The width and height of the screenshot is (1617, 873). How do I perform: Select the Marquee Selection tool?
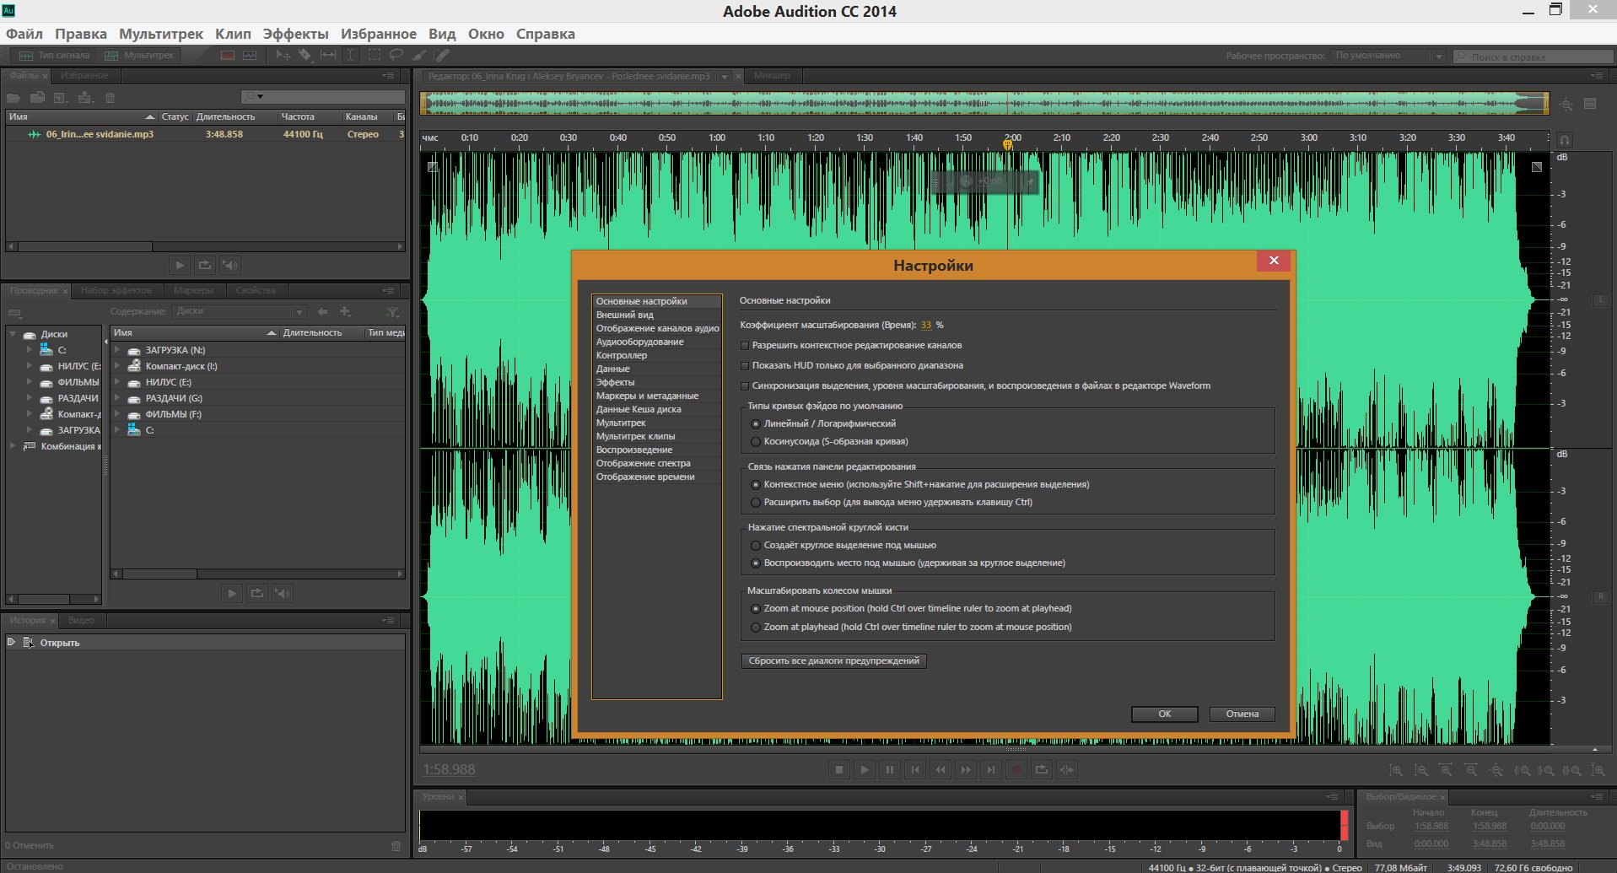[x=374, y=55]
